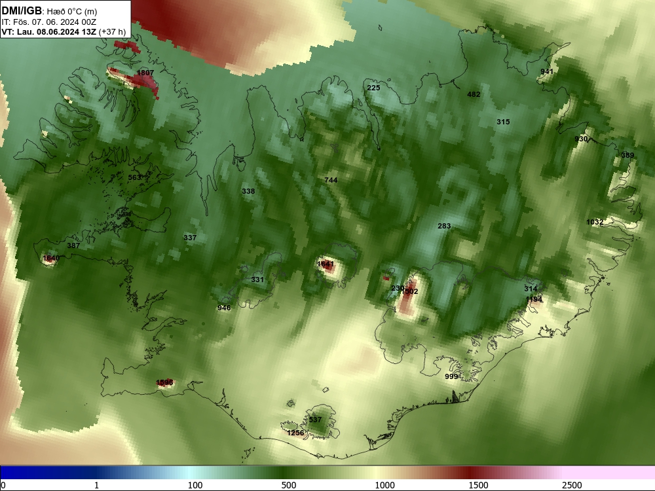Select the 1000 label on the color scale

pos(384,485)
